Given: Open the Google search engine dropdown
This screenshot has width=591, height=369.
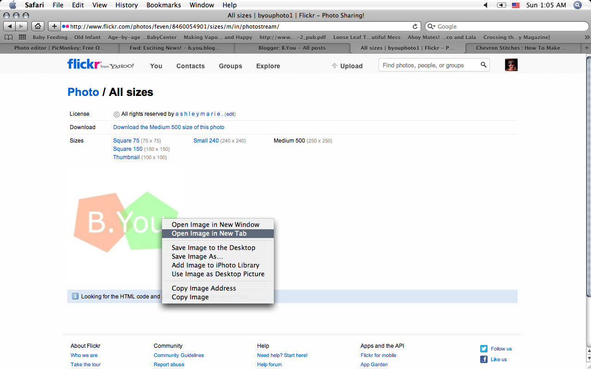Looking at the screenshot, I should click(x=430, y=26).
